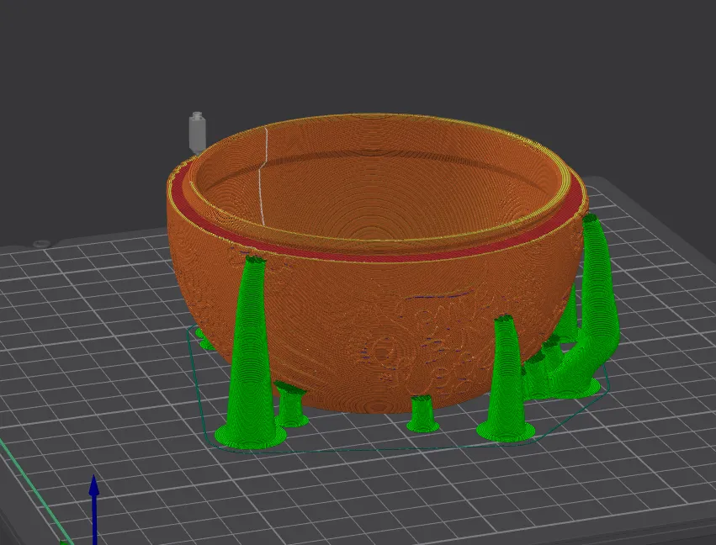716x545 pixels.
Task: Select the medium green support at front right
Action: 506,378
